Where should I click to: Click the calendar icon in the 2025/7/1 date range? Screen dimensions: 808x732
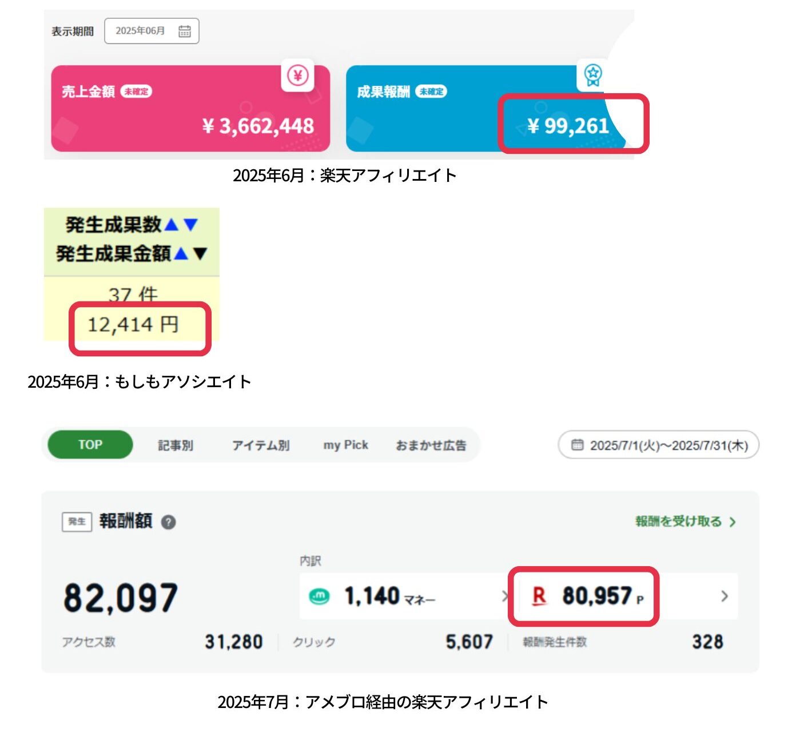coord(578,445)
